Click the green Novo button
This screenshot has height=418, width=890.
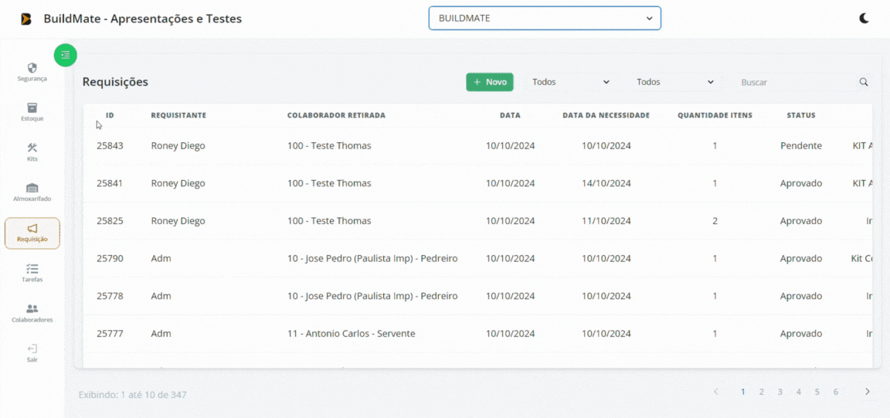pyautogui.click(x=490, y=82)
